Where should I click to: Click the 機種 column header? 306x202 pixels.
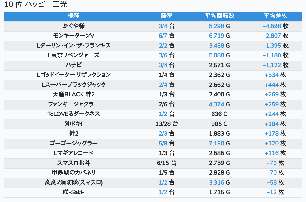click(x=74, y=16)
